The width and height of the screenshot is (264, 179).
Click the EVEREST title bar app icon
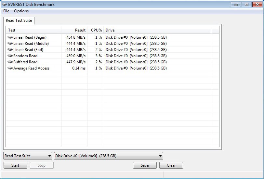4,4
